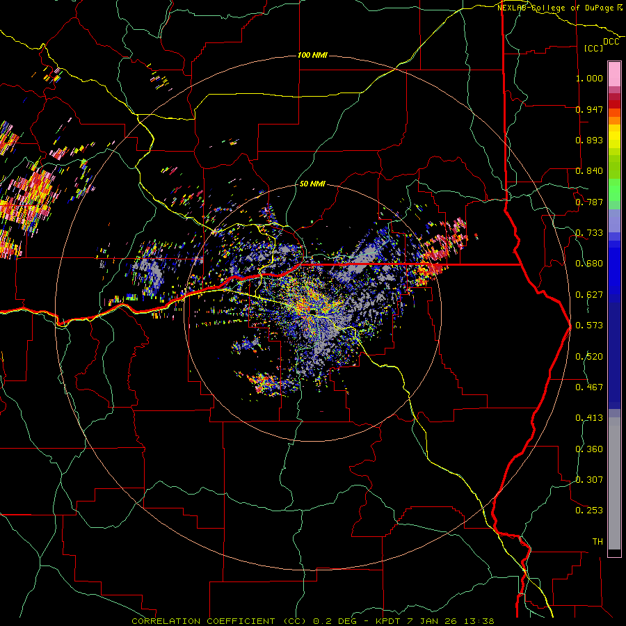Click the 100 NMI range ring label
626x626 pixels.
312,55
